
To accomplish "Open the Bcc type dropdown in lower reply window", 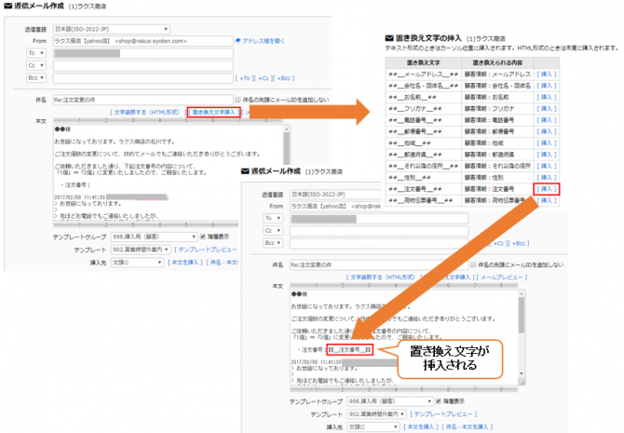I will pyautogui.click(x=273, y=243).
